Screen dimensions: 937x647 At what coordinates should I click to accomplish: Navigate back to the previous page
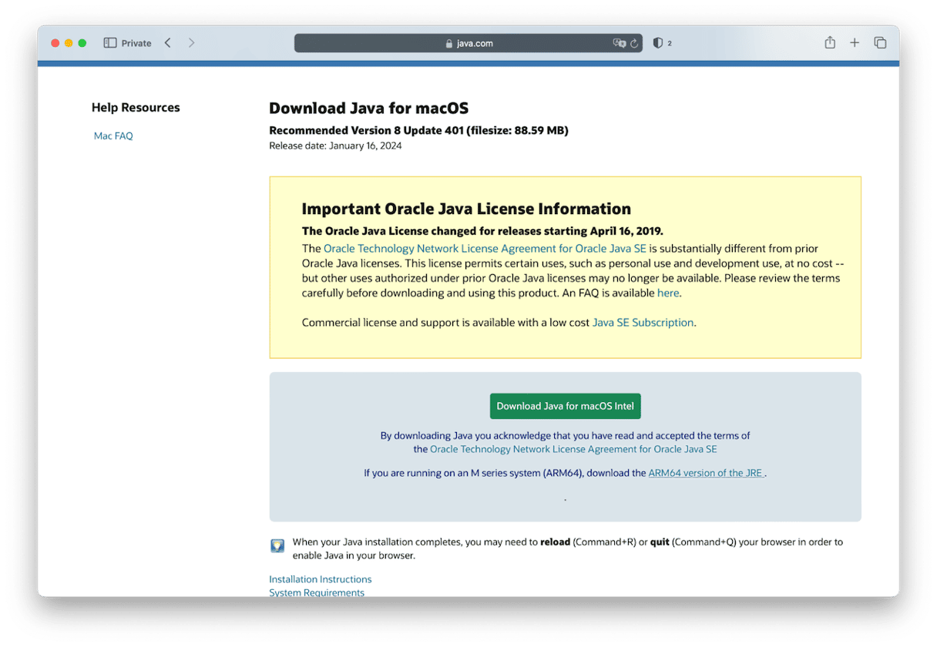tap(167, 42)
